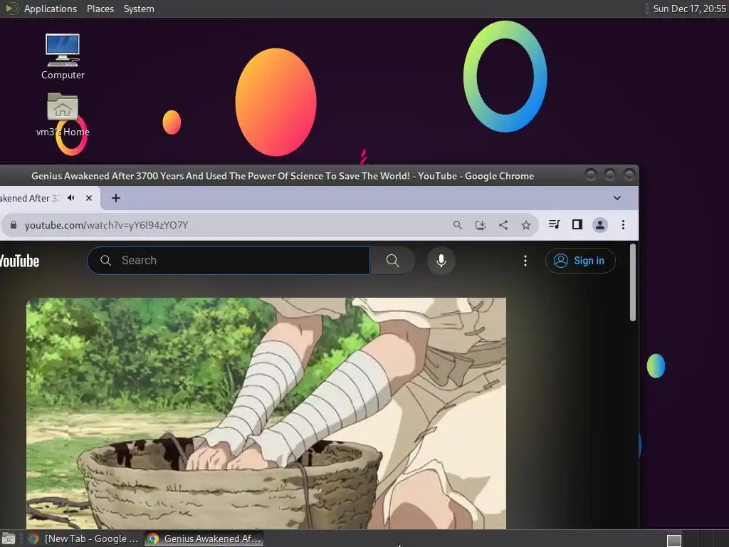Click the YouTube page vertical scrollbar
Image resolution: width=729 pixels, height=547 pixels.
click(632, 282)
